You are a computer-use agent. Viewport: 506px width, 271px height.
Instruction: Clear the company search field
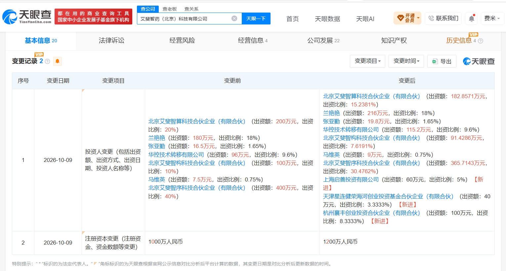[234, 19]
